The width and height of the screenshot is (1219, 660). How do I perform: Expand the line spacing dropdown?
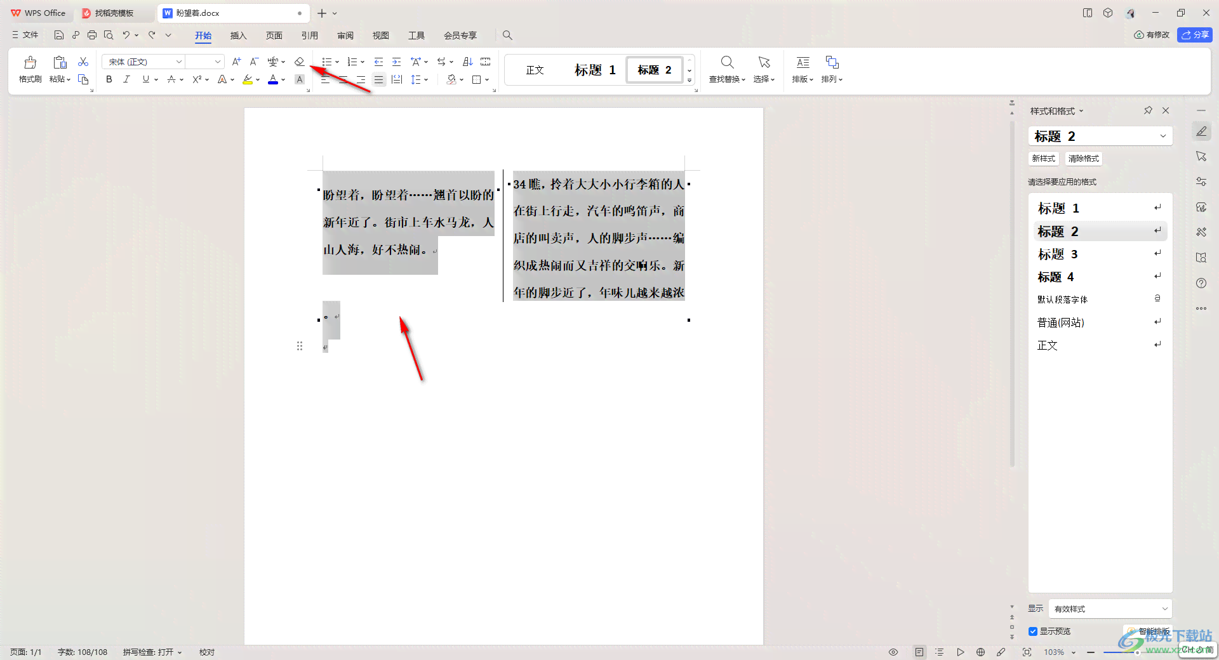[426, 79]
